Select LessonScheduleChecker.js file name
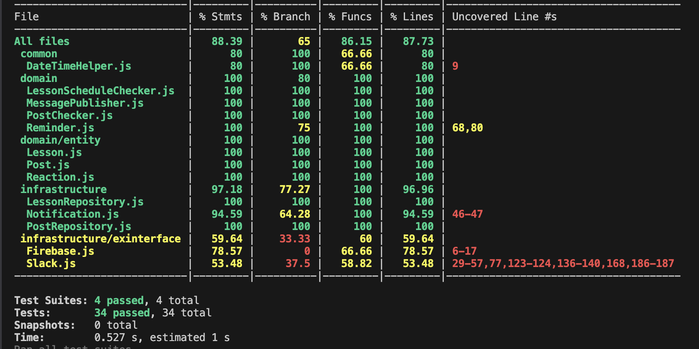 click(x=100, y=91)
